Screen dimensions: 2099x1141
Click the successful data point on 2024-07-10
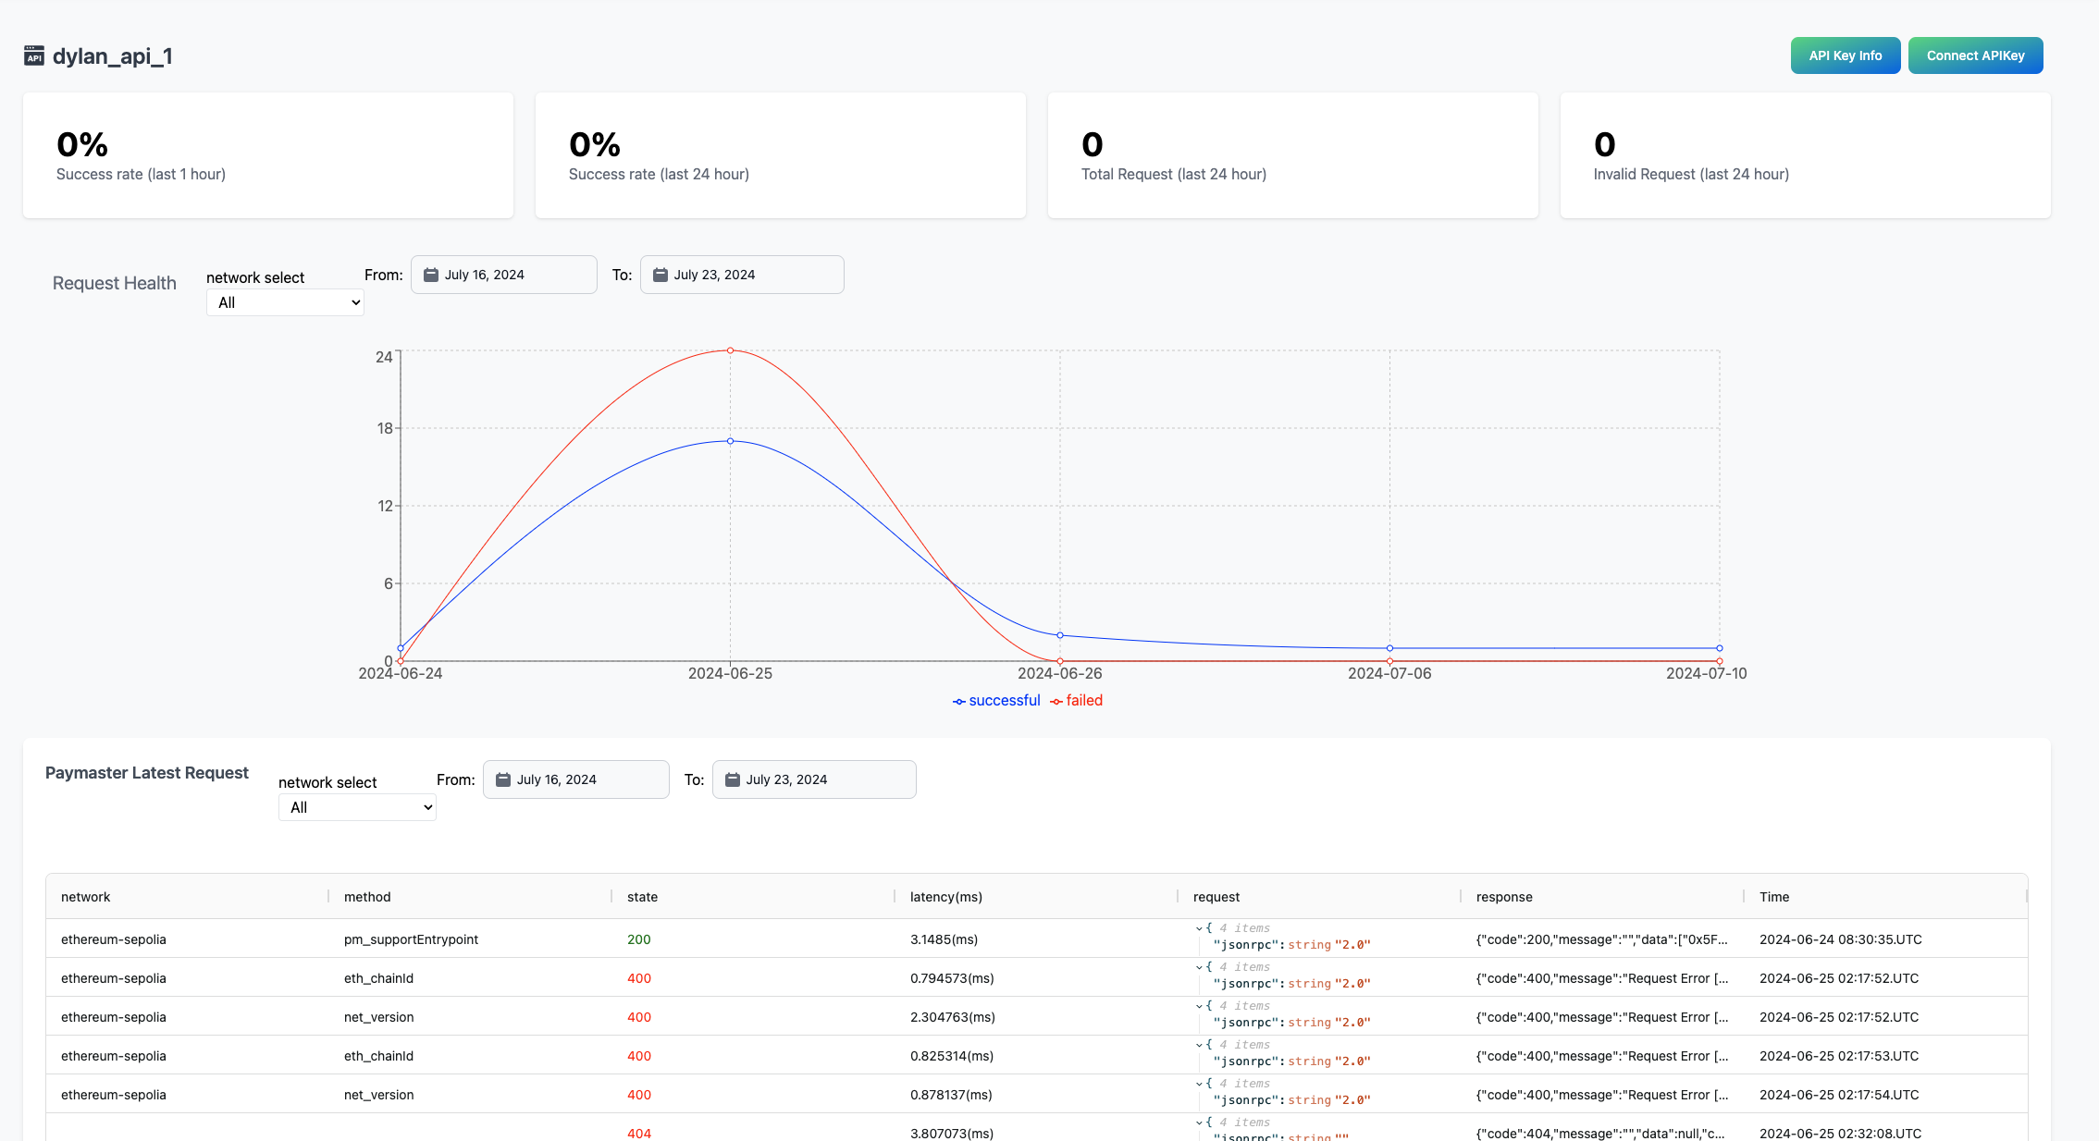[1720, 648]
